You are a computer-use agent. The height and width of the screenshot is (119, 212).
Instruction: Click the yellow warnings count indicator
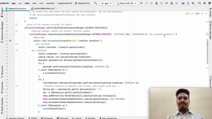[x=187, y=14]
